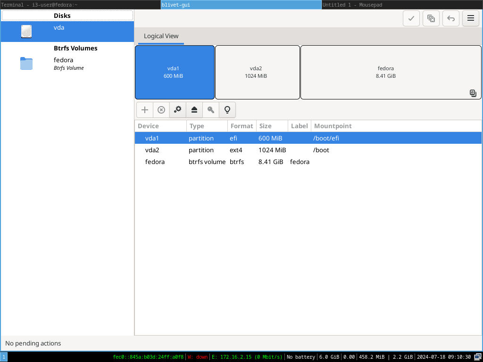Click the add new device plus icon

[145, 110]
